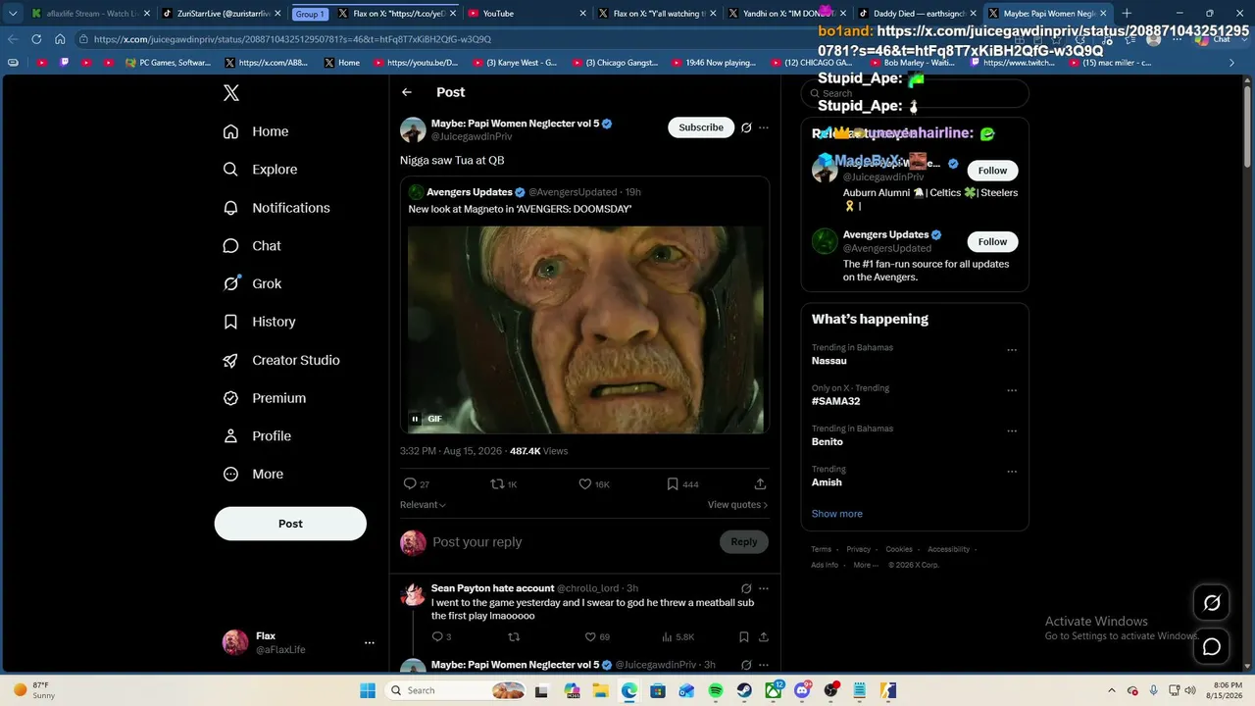The width and height of the screenshot is (1255, 706).
Task: Switch to the Daddy Died earthsignchild tab
Action: click(916, 14)
